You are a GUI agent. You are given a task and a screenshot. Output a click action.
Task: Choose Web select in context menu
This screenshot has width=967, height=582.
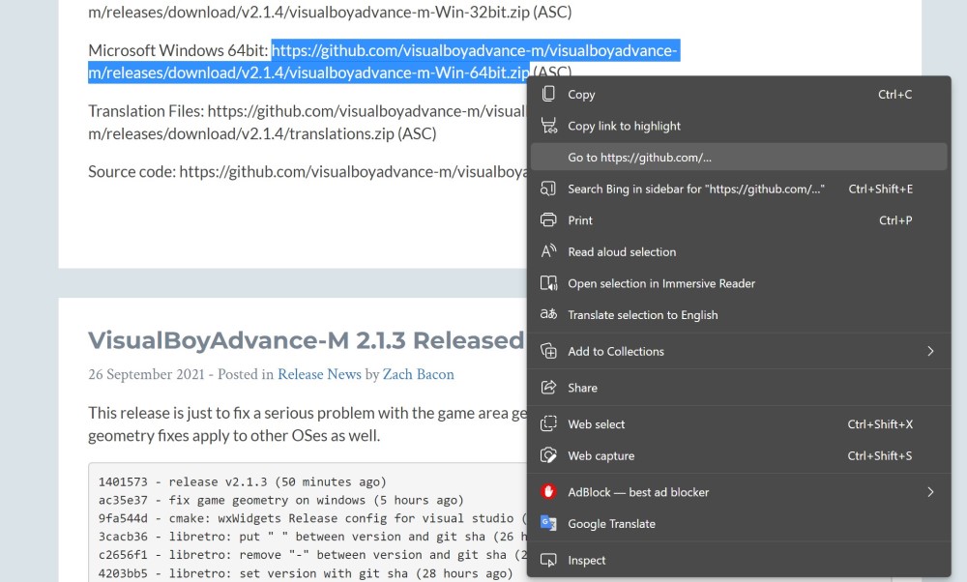596,424
